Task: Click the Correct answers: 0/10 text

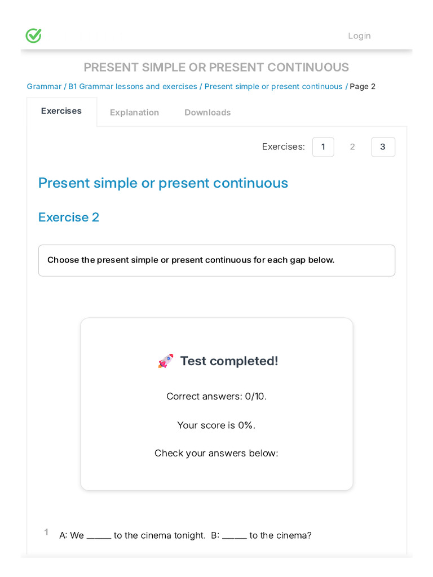Action: 216,396
